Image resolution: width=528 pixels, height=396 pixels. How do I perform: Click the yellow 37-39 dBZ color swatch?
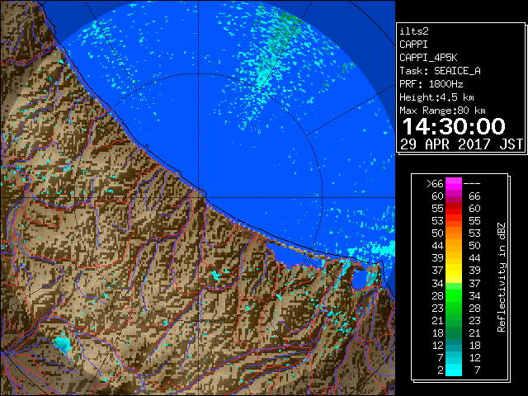click(x=454, y=271)
